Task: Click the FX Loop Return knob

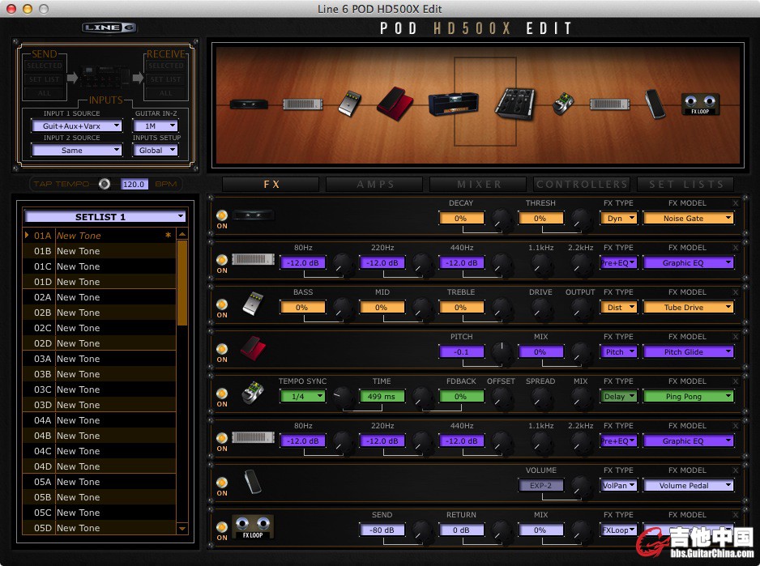Action: (x=502, y=530)
